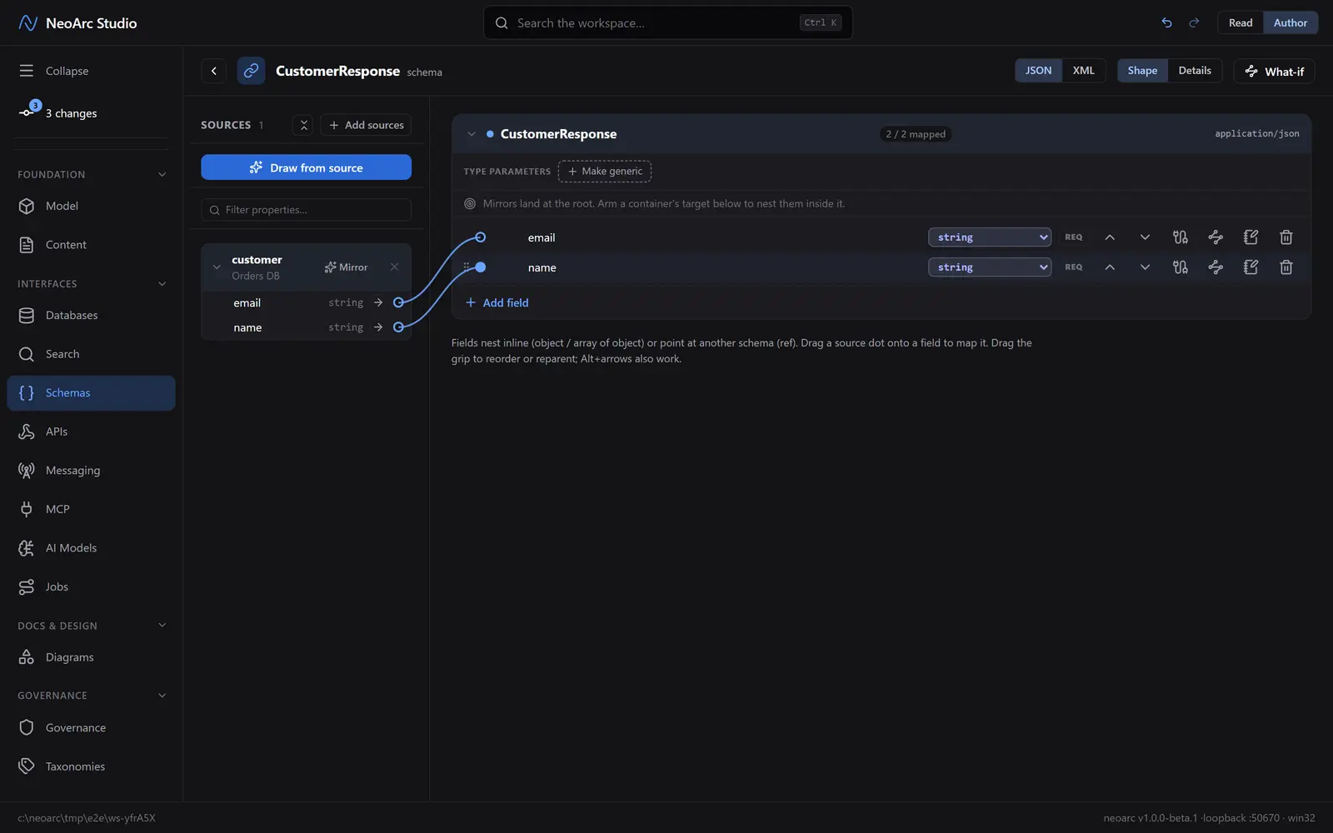This screenshot has width=1333, height=833.
Task: Click the email field name text
Action: (x=542, y=237)
